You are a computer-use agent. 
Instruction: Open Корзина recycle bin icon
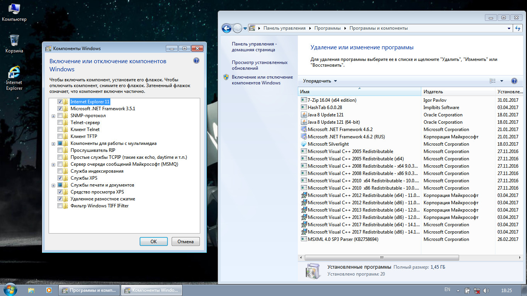tap(14, 43)
